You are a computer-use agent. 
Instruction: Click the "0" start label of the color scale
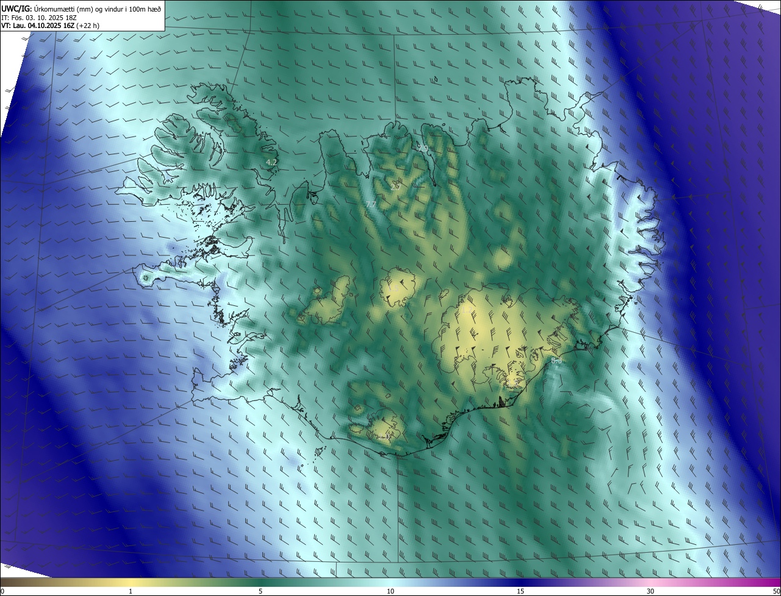pyautogui.click(x=2, y=591)
